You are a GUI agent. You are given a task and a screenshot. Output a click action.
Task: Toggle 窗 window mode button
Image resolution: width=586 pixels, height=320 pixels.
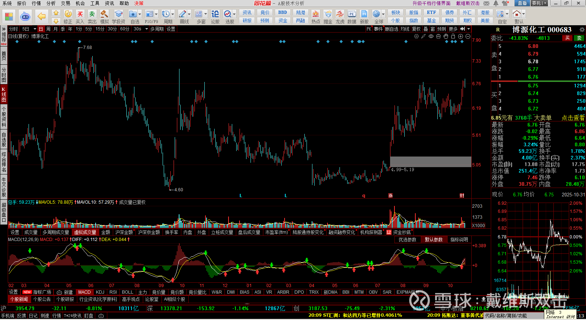(x=433, y=29)
